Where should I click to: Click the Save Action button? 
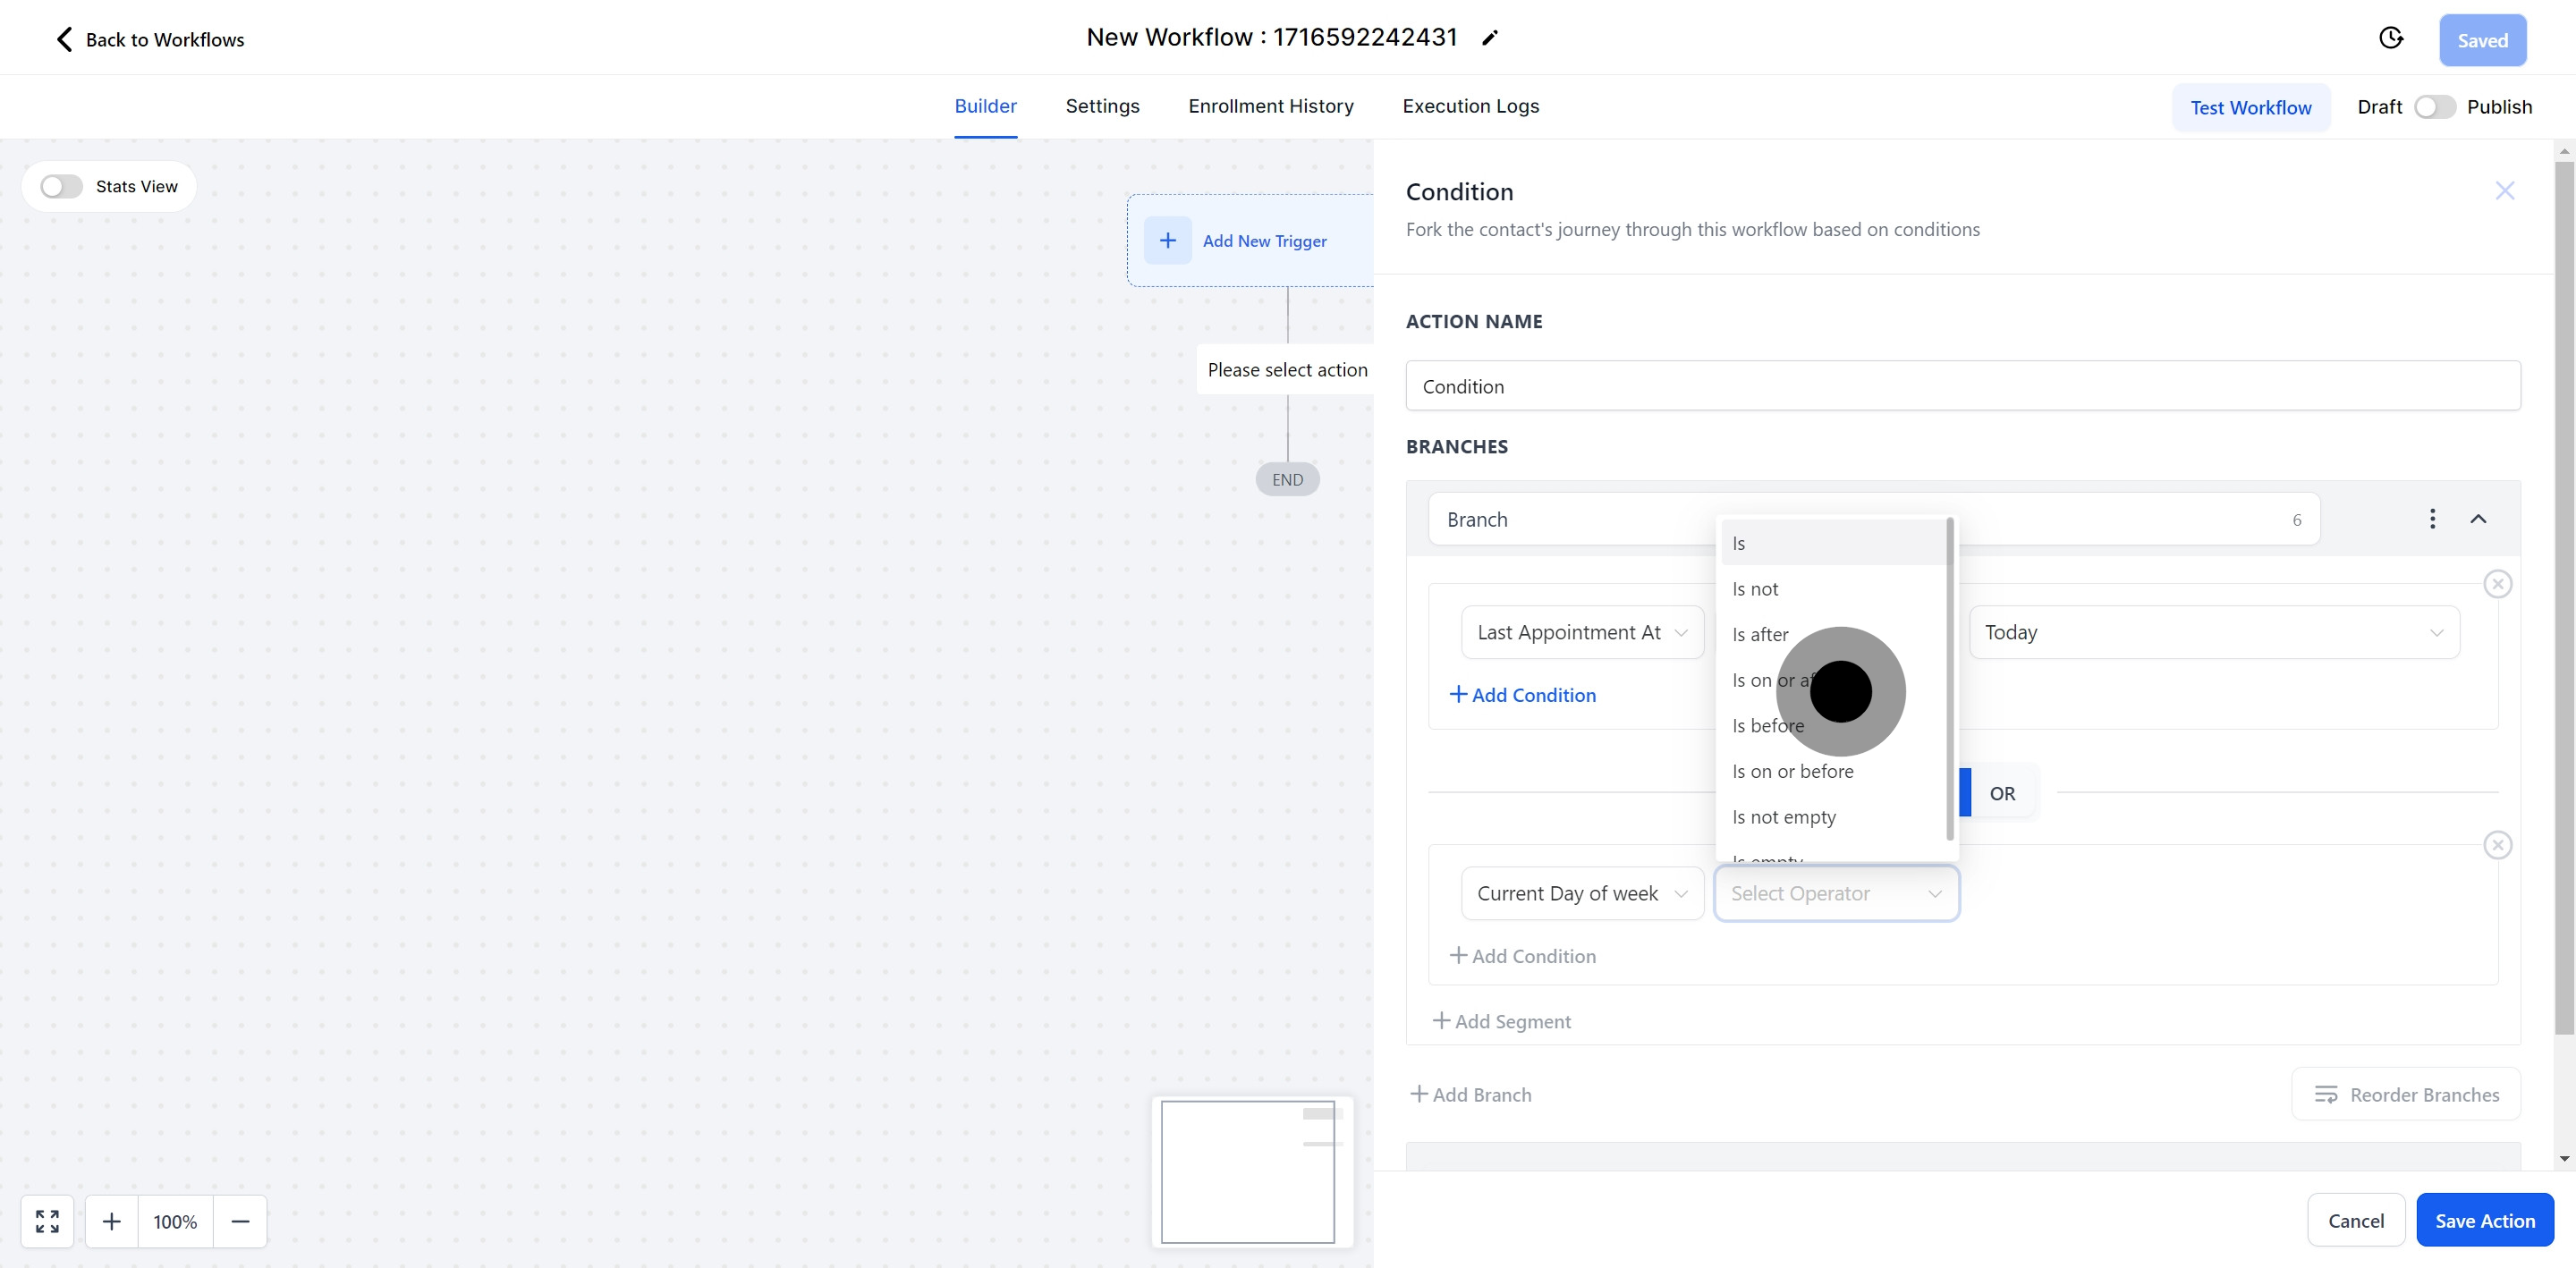2484,1220
